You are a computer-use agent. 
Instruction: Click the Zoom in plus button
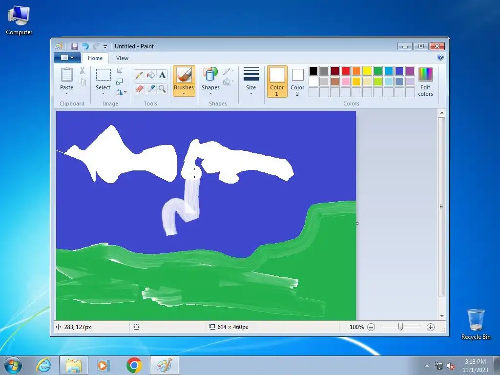431,327
